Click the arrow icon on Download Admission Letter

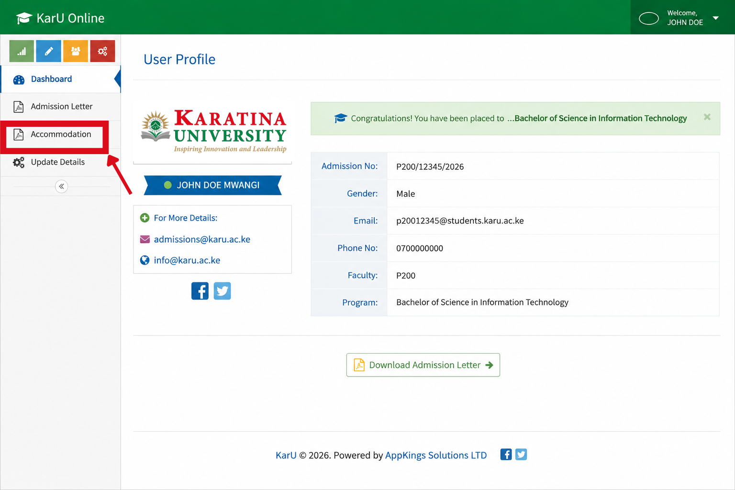pyautogui.click(x=489, y=365)
